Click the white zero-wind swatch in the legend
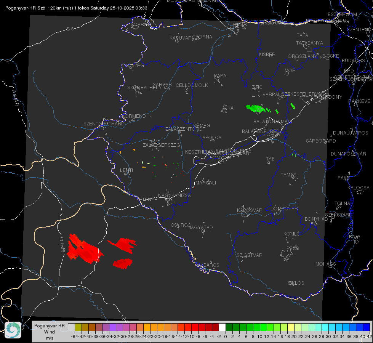 (222, 327)
